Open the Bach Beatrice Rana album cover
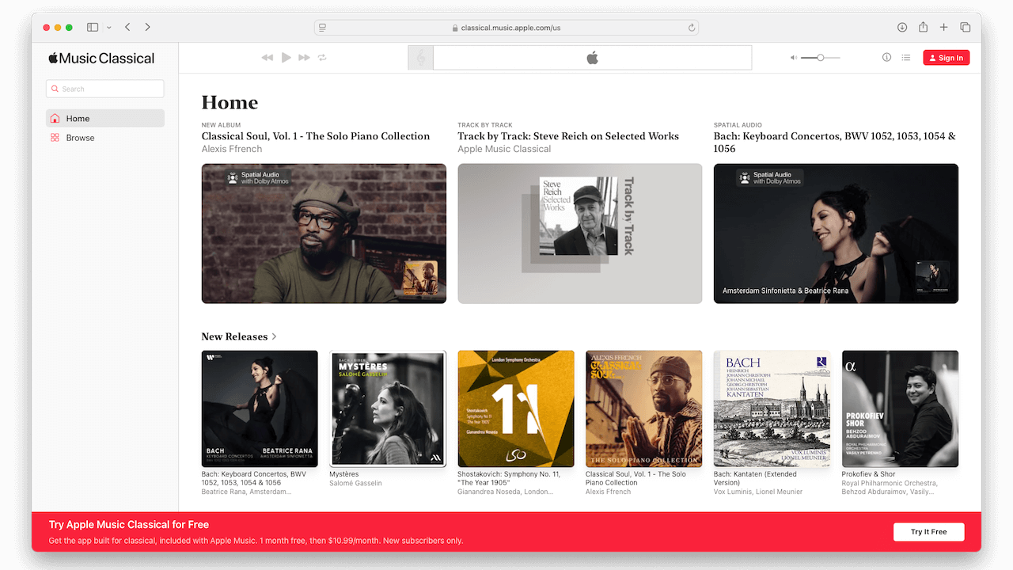The height and width of the screenshot is (570, 1013). [x=260, y=408]
